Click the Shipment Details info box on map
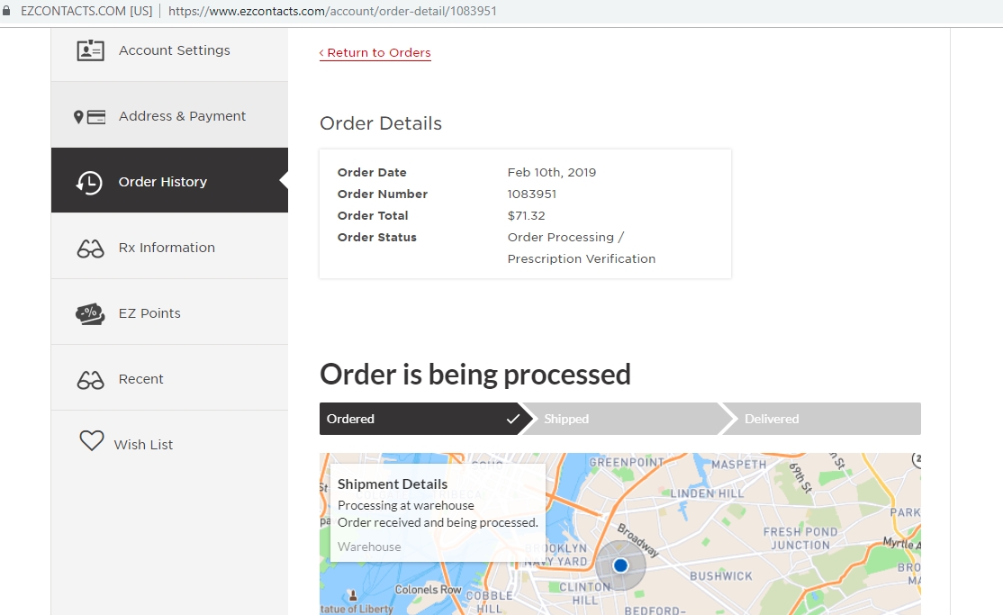The height and width of the screenshot is (615, 1003). coord(438,513)
